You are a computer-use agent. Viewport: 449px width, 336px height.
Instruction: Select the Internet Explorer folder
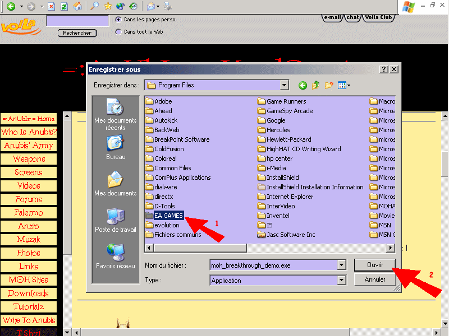286,197
